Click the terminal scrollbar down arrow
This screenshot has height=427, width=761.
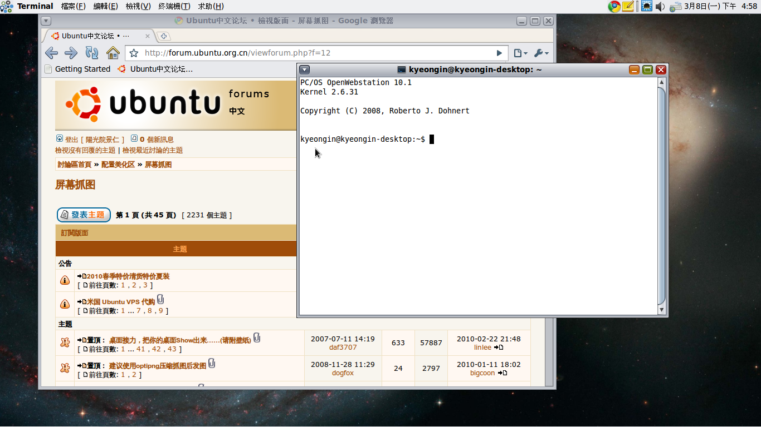click(661, 310)
